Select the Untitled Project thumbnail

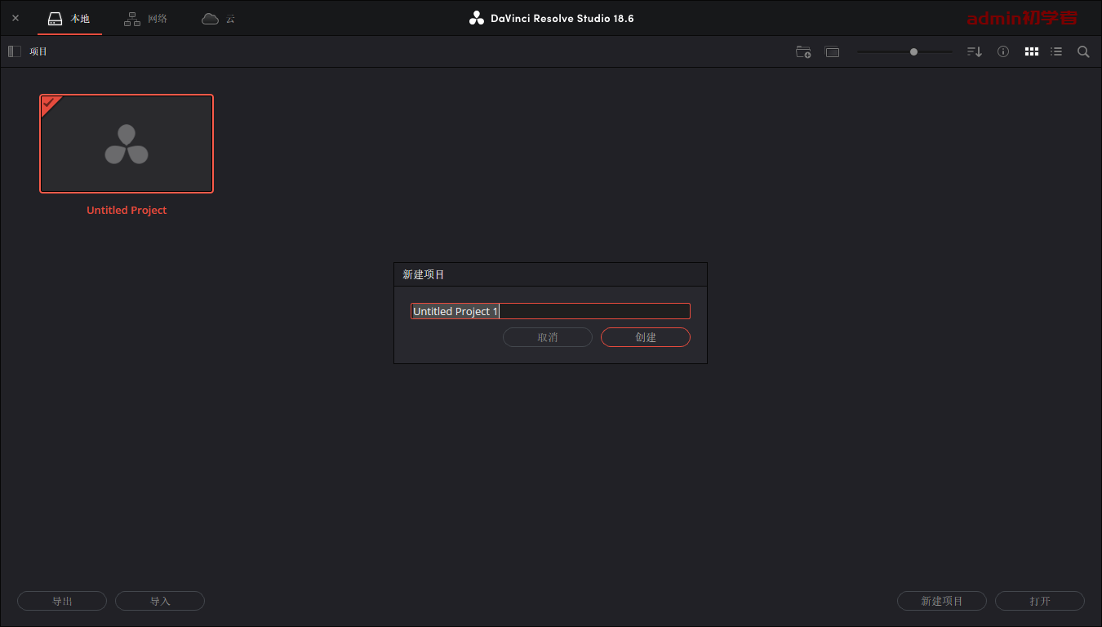click(127, 144)
